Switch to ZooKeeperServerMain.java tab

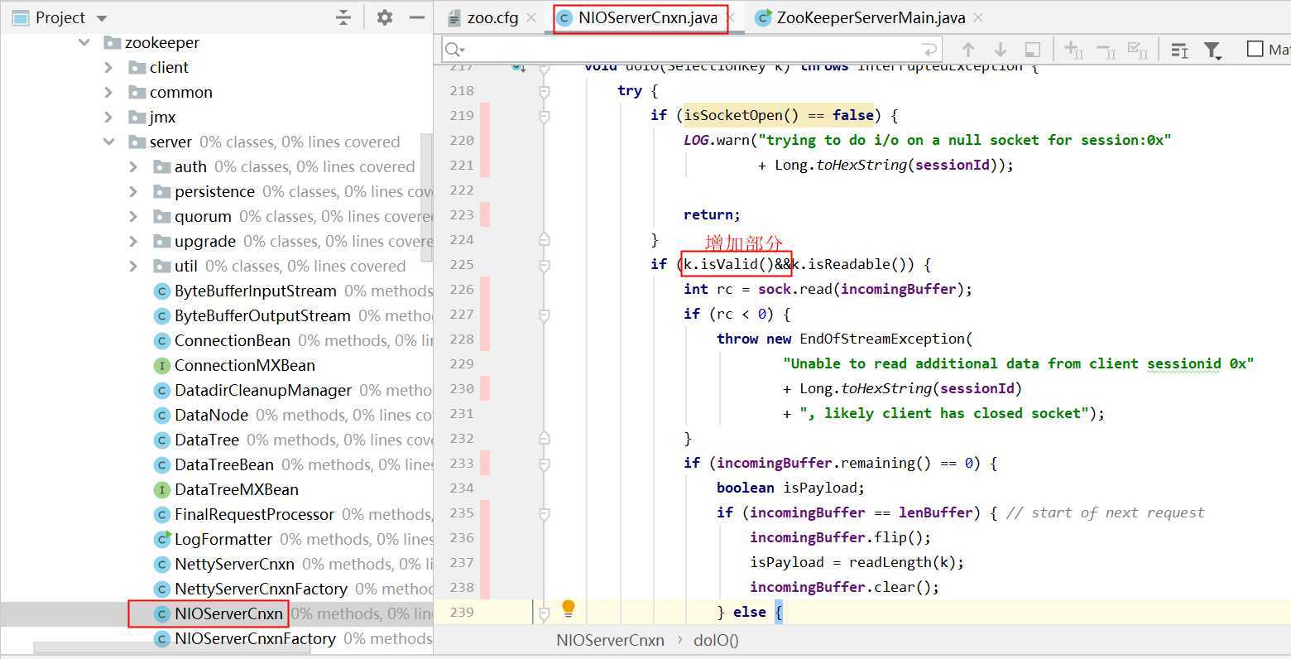point(871,17)
